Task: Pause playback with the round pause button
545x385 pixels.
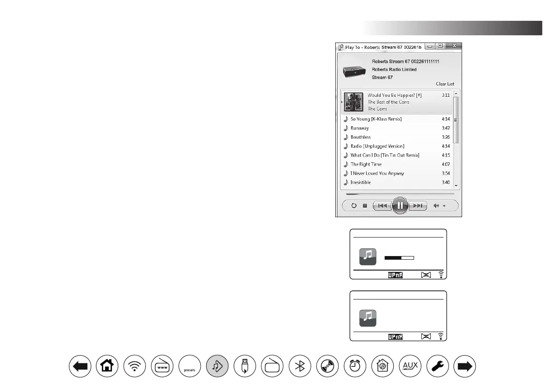Action: pyautogui.click(x=400, y=206)
